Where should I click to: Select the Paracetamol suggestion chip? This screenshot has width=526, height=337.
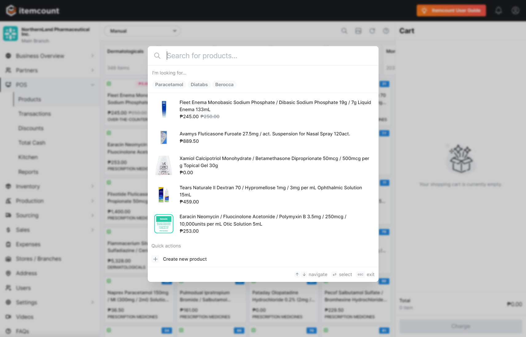pos(169,85)
